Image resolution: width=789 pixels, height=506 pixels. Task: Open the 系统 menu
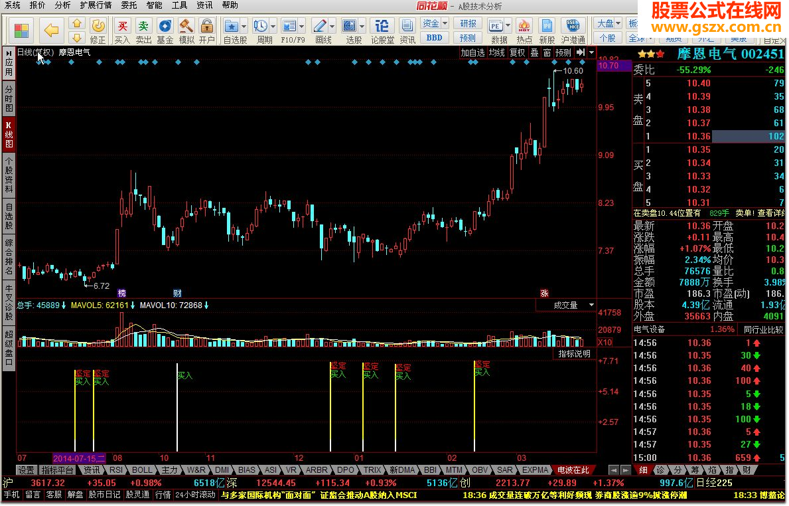point(12,5)
